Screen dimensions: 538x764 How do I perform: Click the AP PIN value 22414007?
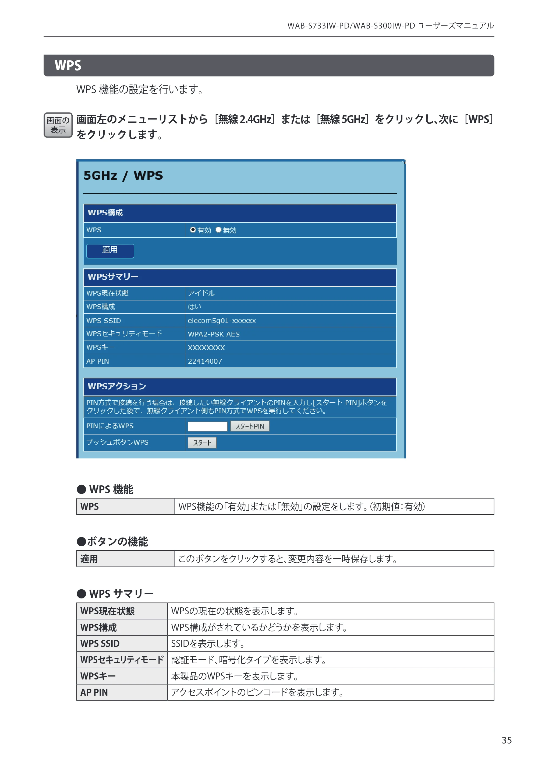tap(205, 361)
